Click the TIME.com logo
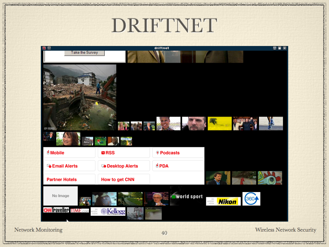This screenshot has height=247, width=329. pyautogui.click(x=80, y=210)
